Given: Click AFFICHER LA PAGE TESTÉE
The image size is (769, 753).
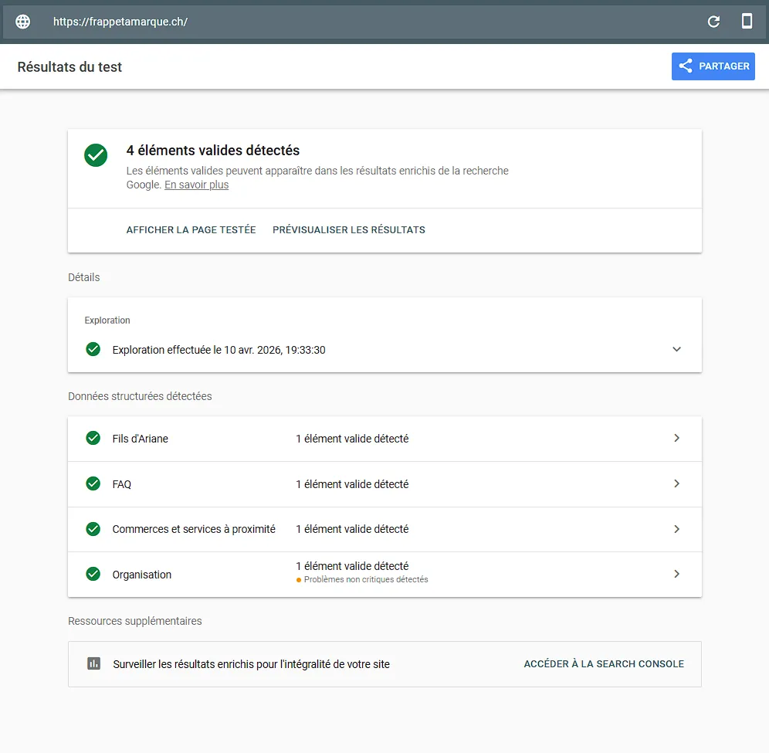Looking at the screenshot, I should pos(191,229).
